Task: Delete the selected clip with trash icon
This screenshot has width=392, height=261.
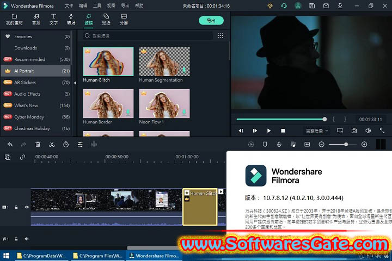Action: [x=38, y=144]
